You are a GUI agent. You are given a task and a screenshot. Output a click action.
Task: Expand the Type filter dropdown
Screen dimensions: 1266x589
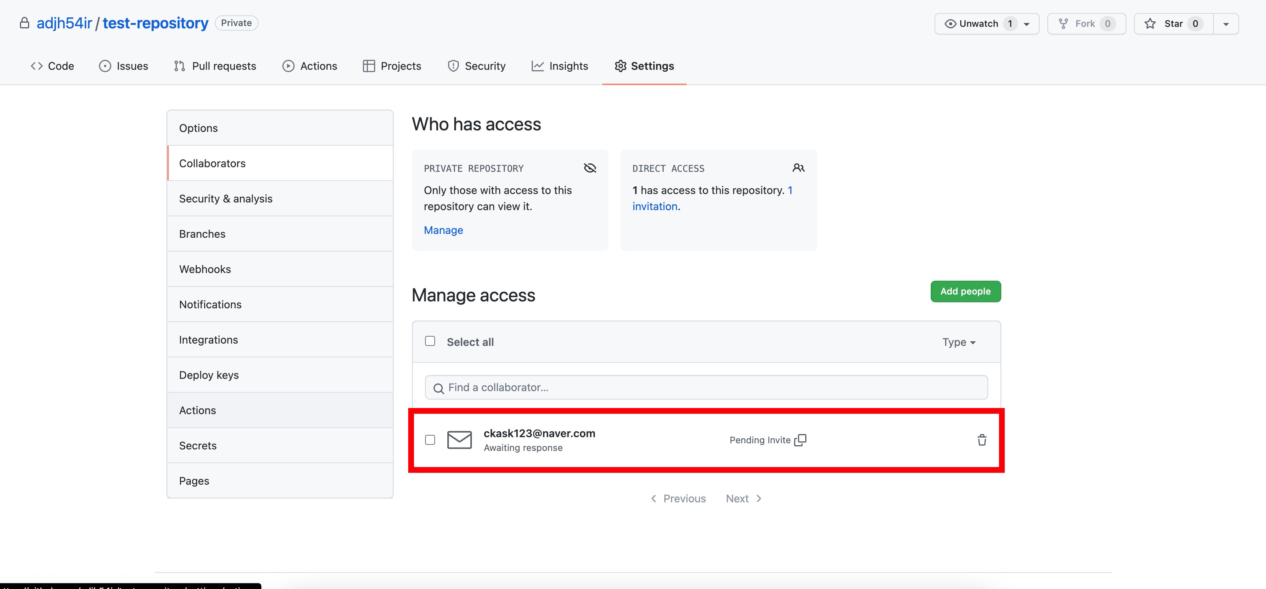click(x=958, y=342)
